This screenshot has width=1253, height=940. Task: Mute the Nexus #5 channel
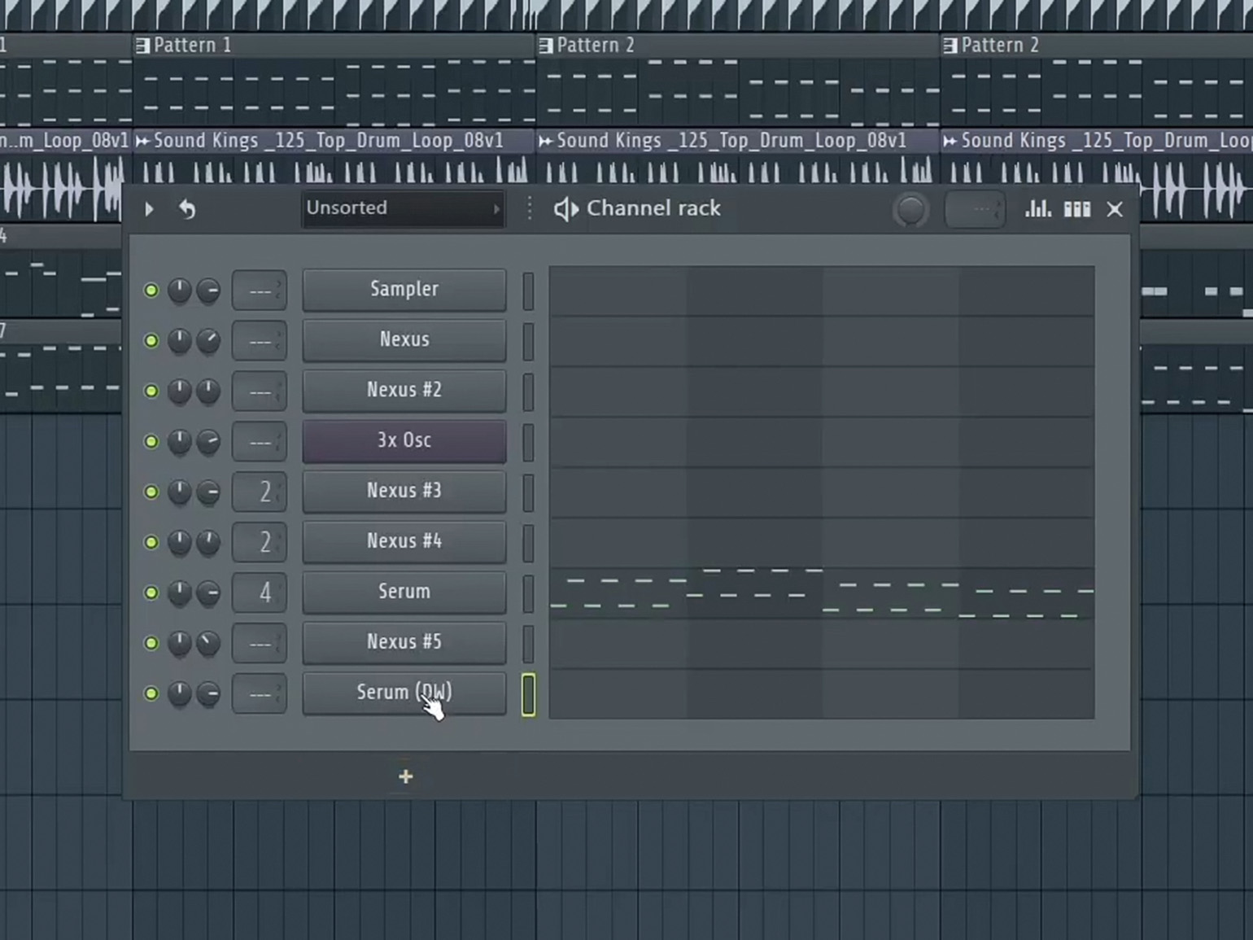(x=151, y=644)
